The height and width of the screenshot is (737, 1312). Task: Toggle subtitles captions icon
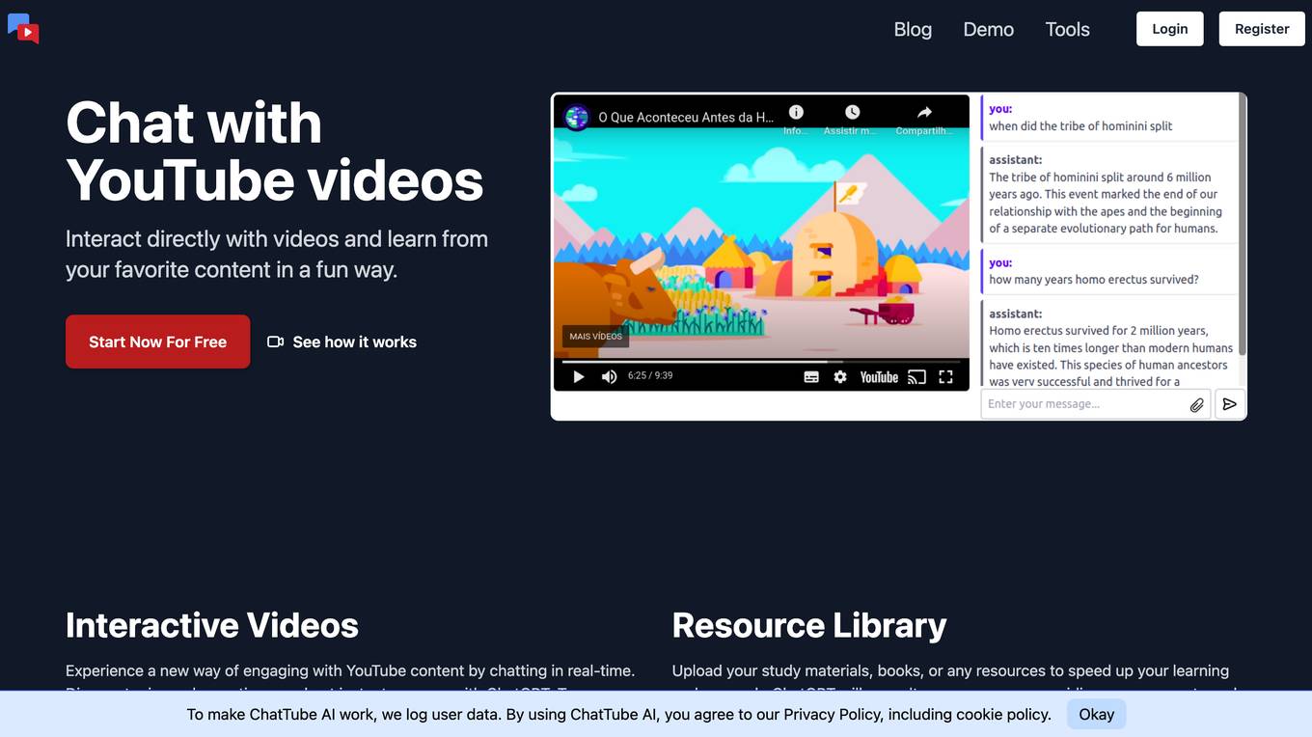[811, 377]
